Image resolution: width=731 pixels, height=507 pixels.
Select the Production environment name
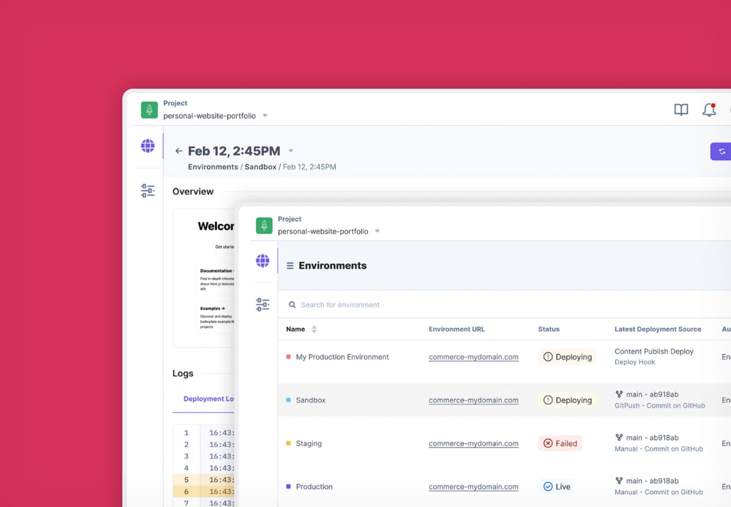click(x=314, y=486)
